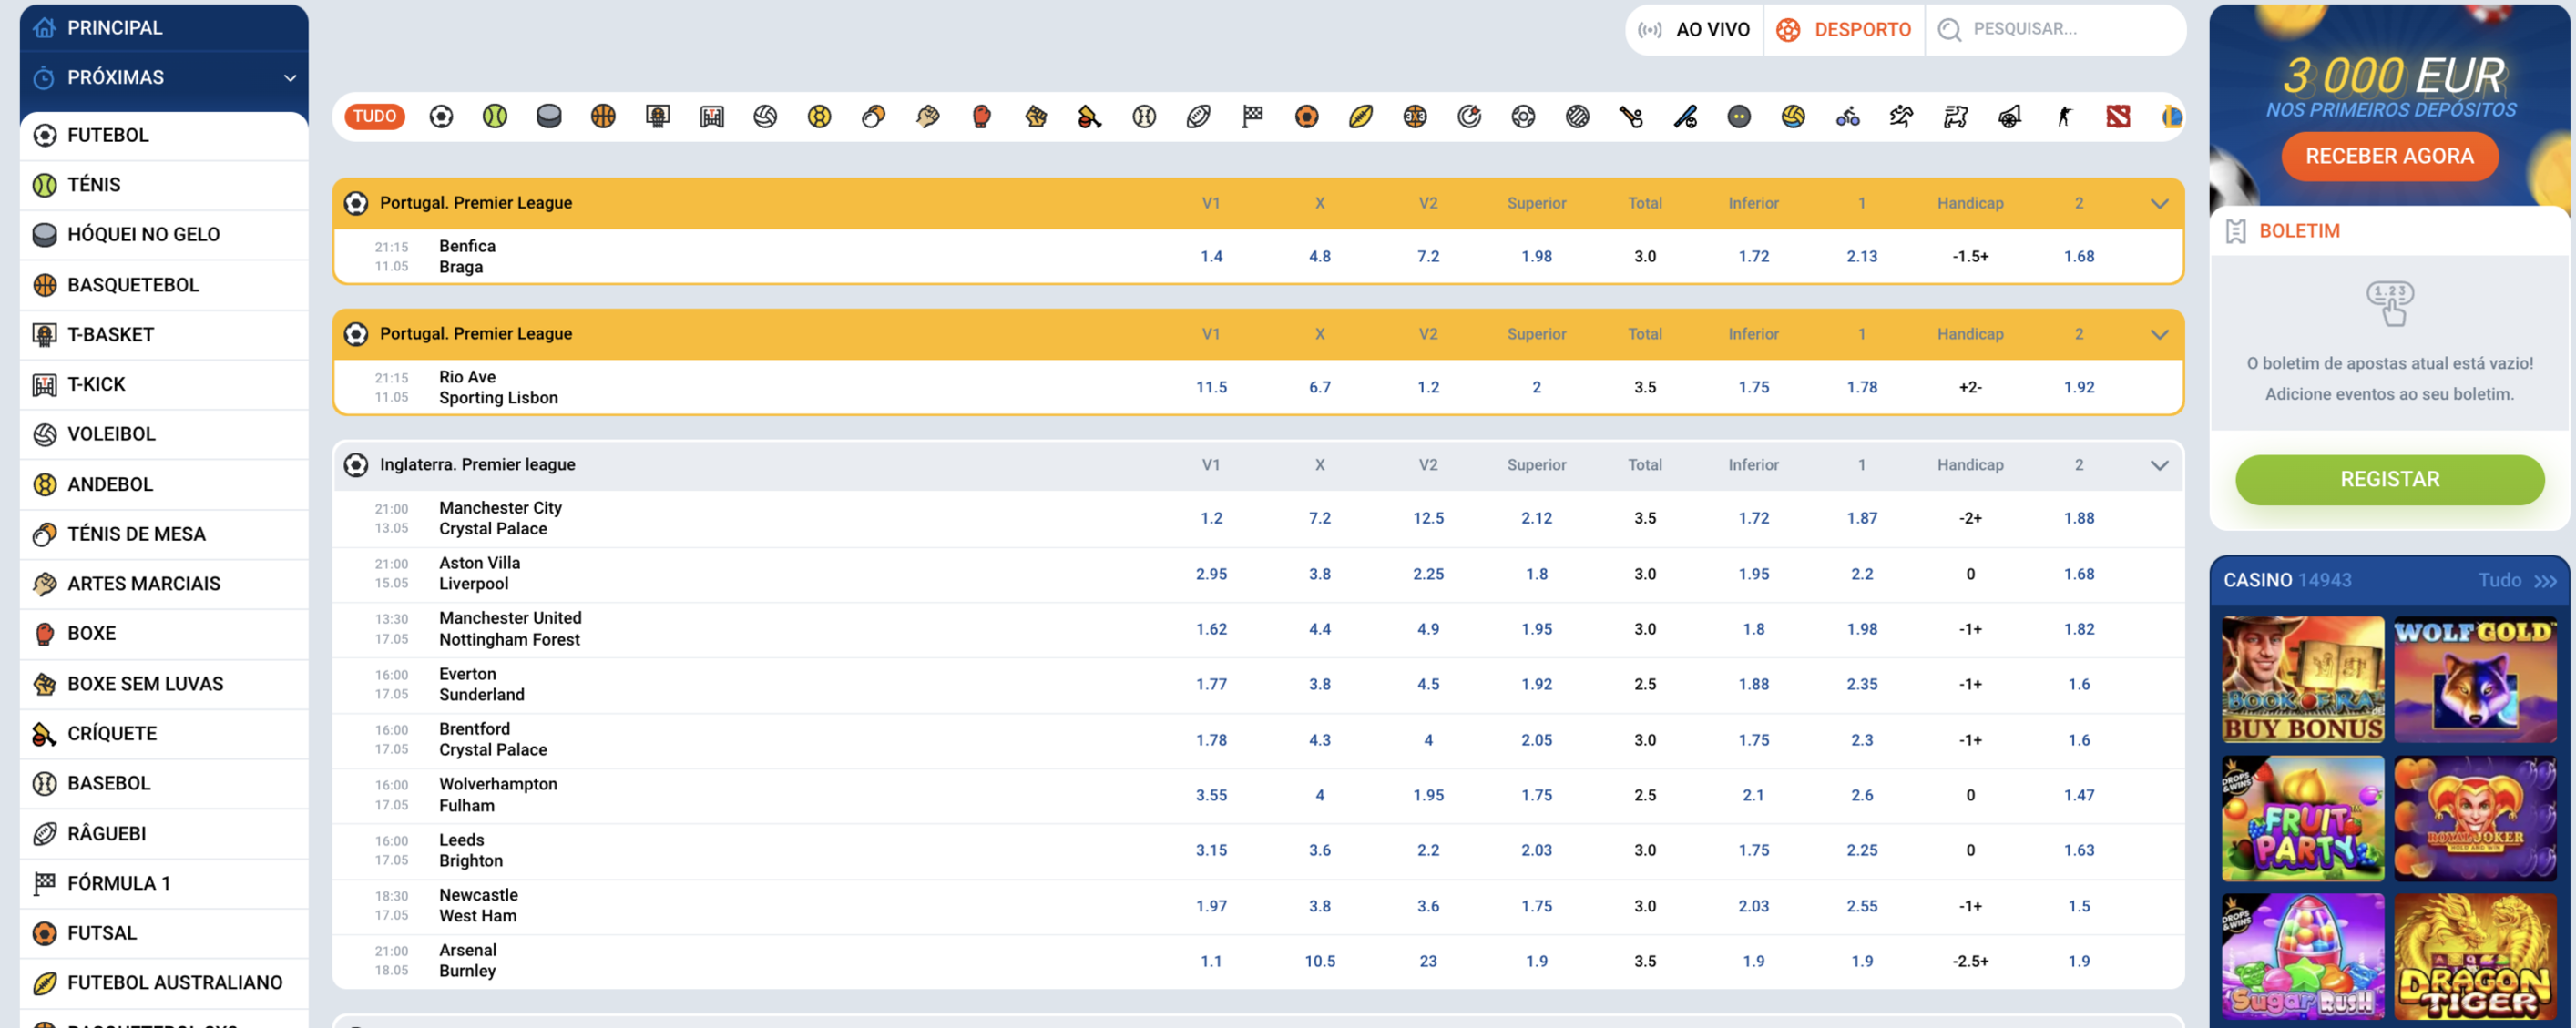
Task: Click the green REGISTAR button
Action: (2390, 479)
